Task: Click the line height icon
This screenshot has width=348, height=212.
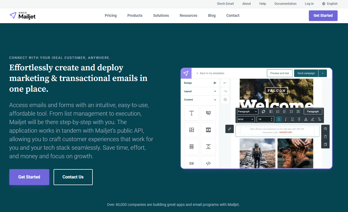Action: [291, 112]
